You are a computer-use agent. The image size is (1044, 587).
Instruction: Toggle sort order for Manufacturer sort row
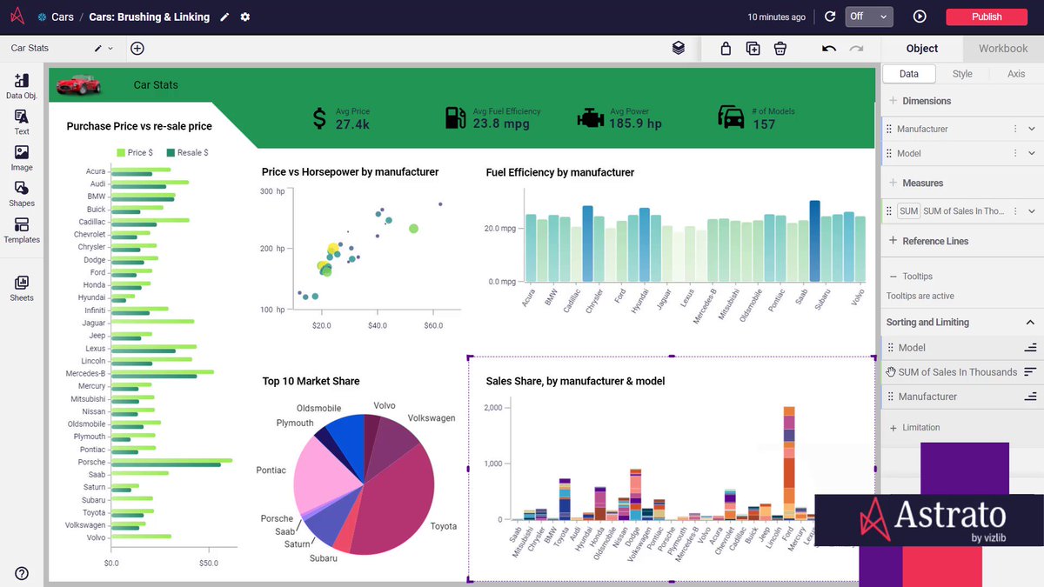(x=1031, y=397)
